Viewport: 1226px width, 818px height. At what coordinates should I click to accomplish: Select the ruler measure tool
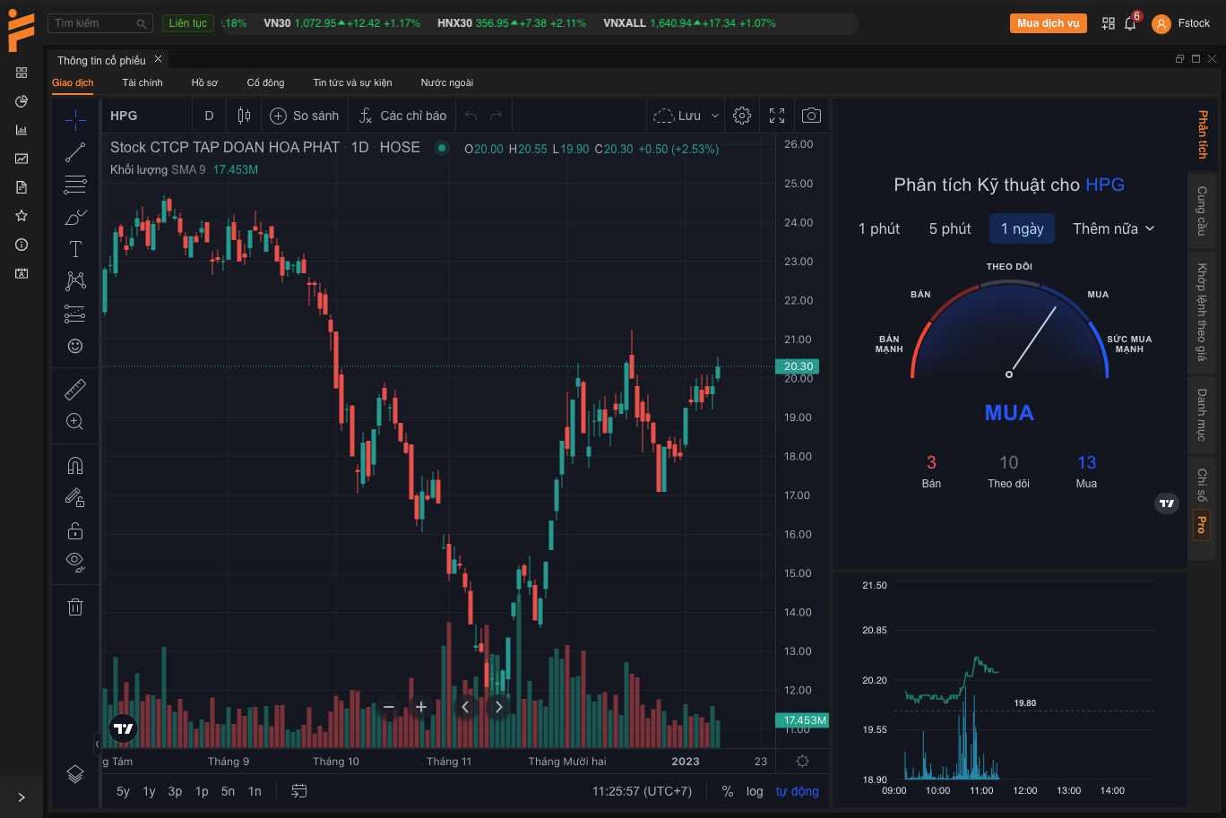pos(75,390)
